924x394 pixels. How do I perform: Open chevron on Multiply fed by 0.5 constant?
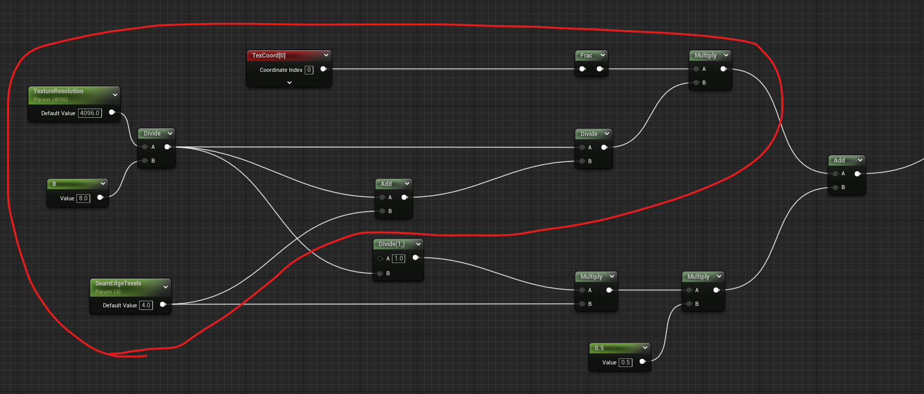(x=719, y=276)
